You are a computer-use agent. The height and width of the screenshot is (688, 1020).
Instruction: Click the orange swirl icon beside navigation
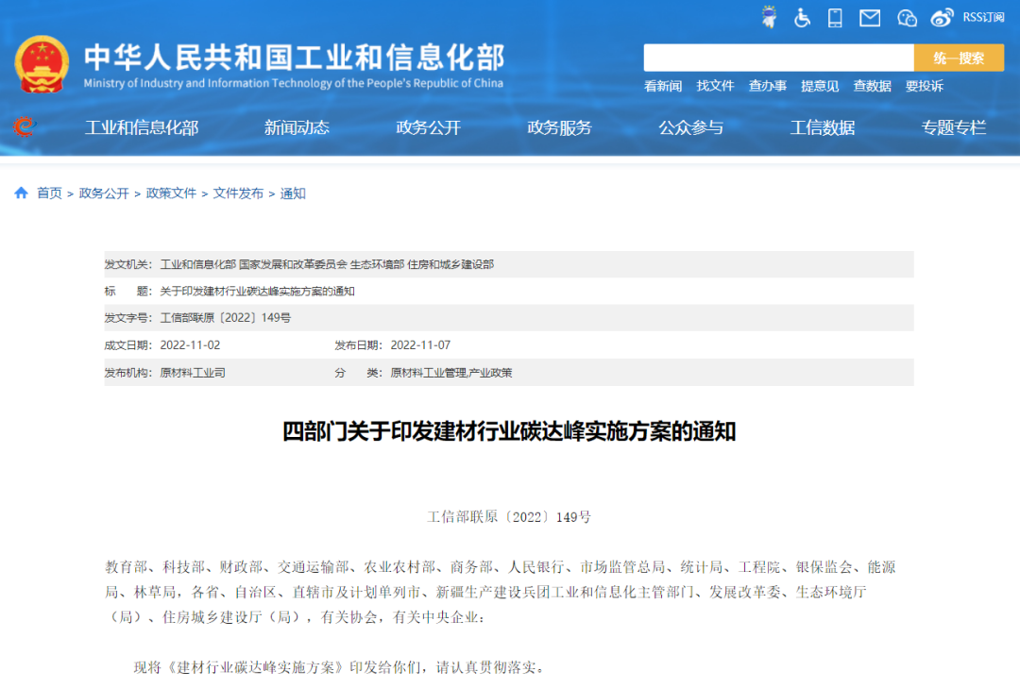pyautogui.click(x=24, y=126)
